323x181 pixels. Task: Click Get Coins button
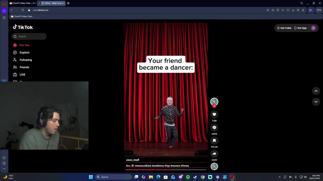pyautogui.click(x=284, y=28)
